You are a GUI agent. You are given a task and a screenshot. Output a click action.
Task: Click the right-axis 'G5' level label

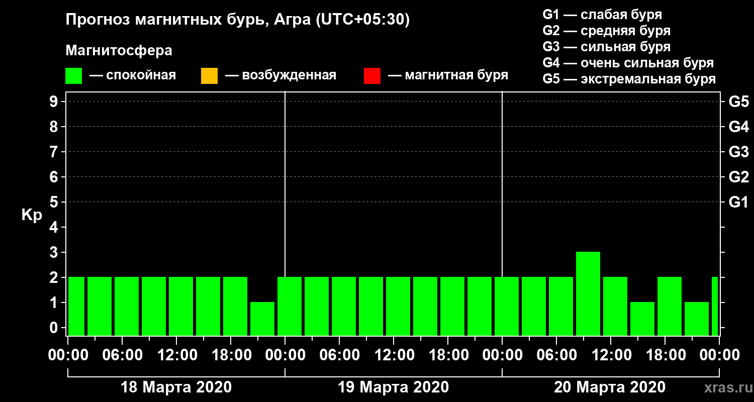click(738, 102)
